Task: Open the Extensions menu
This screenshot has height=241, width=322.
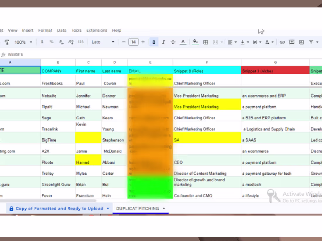Action: click(97, 30)
